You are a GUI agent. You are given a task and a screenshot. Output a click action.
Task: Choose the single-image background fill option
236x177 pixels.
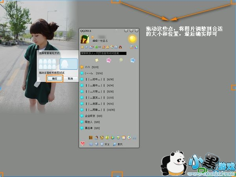pos(68,64)
